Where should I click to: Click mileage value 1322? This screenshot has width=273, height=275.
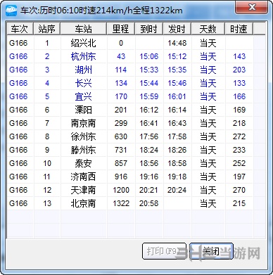pyautogui.click(x=121, y=203)
